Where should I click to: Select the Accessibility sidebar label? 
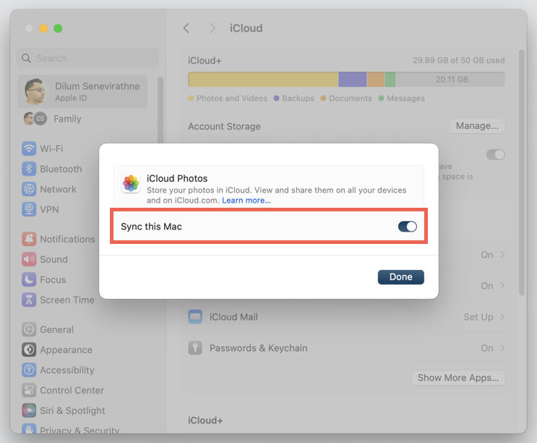coord(67,370)
